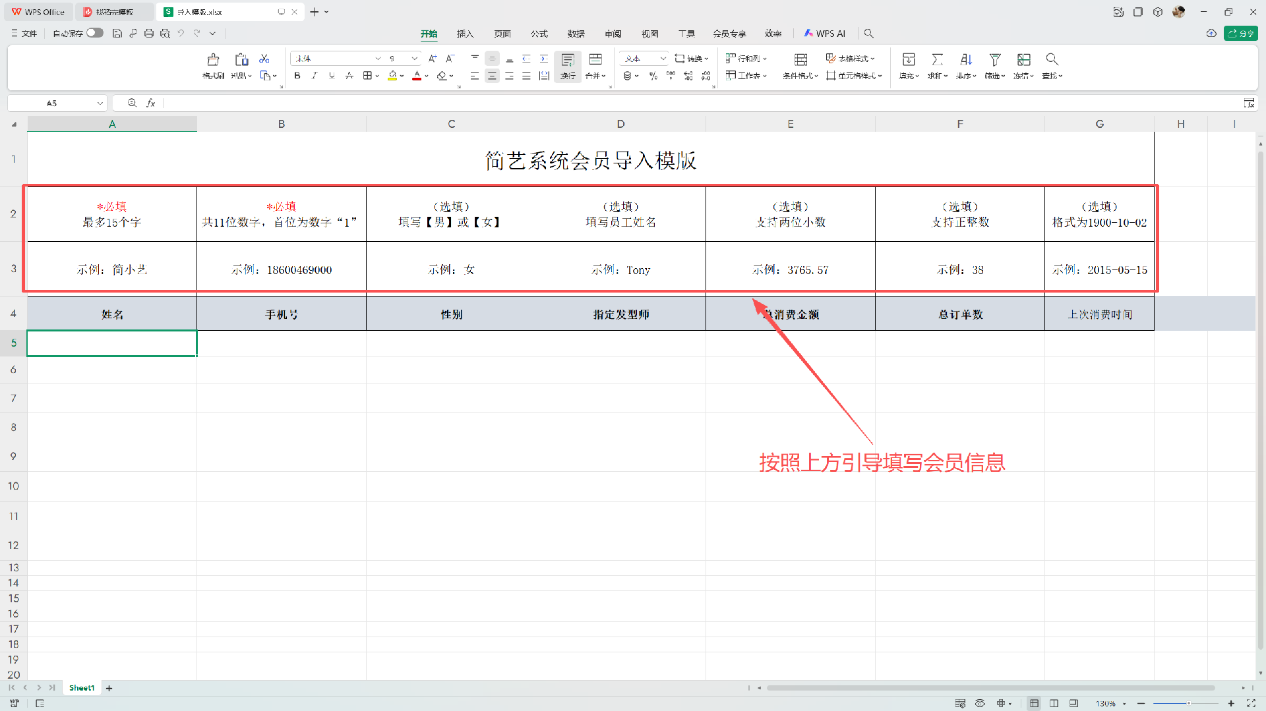Screen dimensions: 1266x711
Task: Open the Name Box dropdown arrow
Action: click(x=100, y=103)
